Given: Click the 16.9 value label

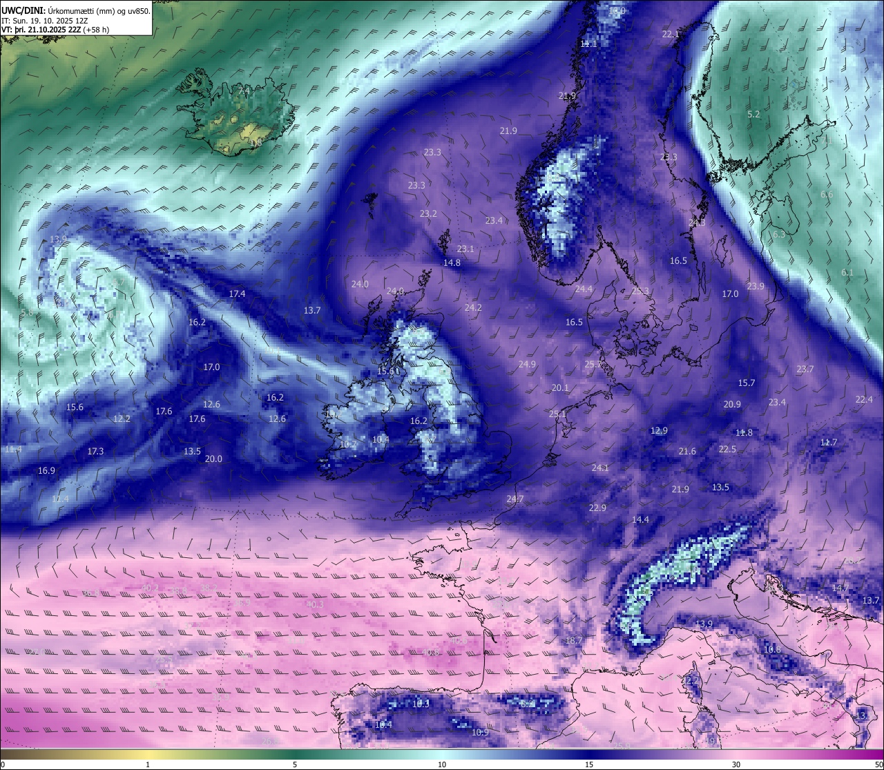Looking at the screenshot, I should 46,470.
